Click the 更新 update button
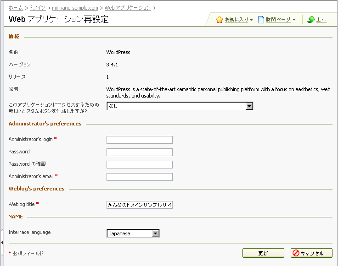 click(x=263, y=253)
